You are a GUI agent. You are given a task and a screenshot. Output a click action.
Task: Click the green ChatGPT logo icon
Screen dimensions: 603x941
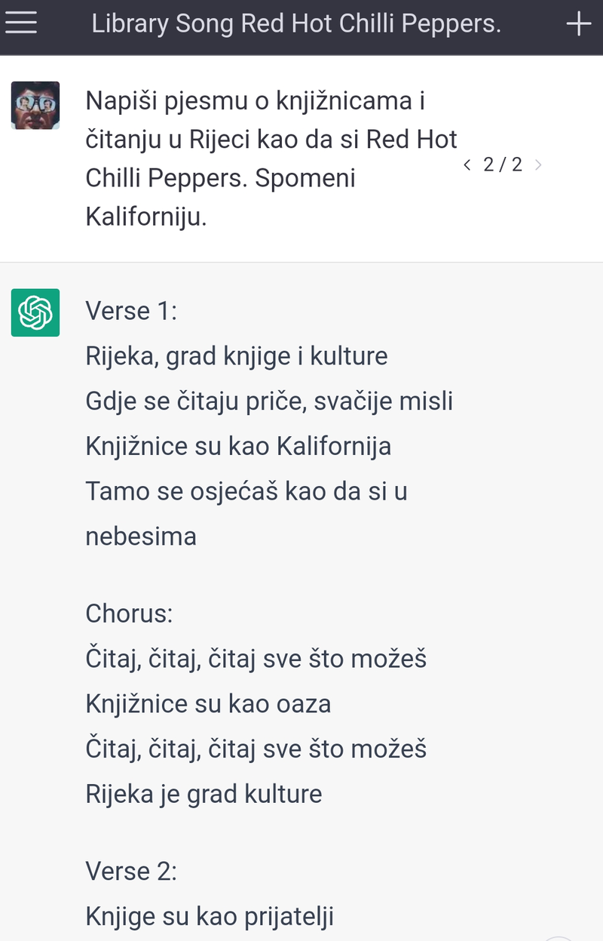click(x=35, y=312)
